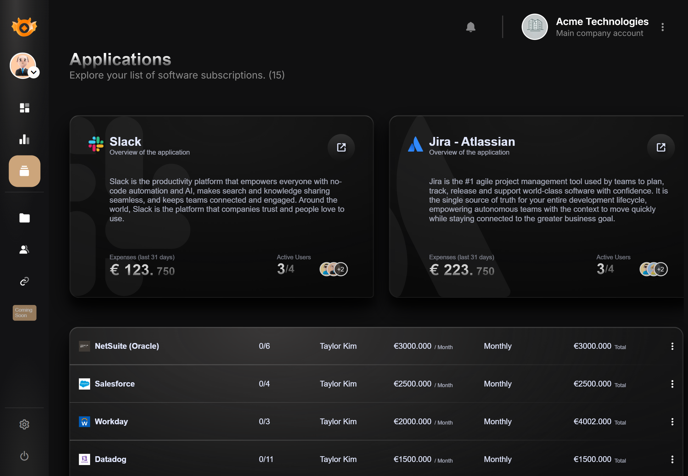Open the Jira - Atlassian external link button
This screenshot has width=688, height=476.
(x=661, y=147)
